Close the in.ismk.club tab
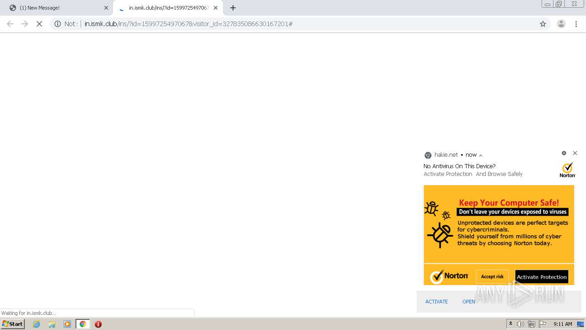 216,8
